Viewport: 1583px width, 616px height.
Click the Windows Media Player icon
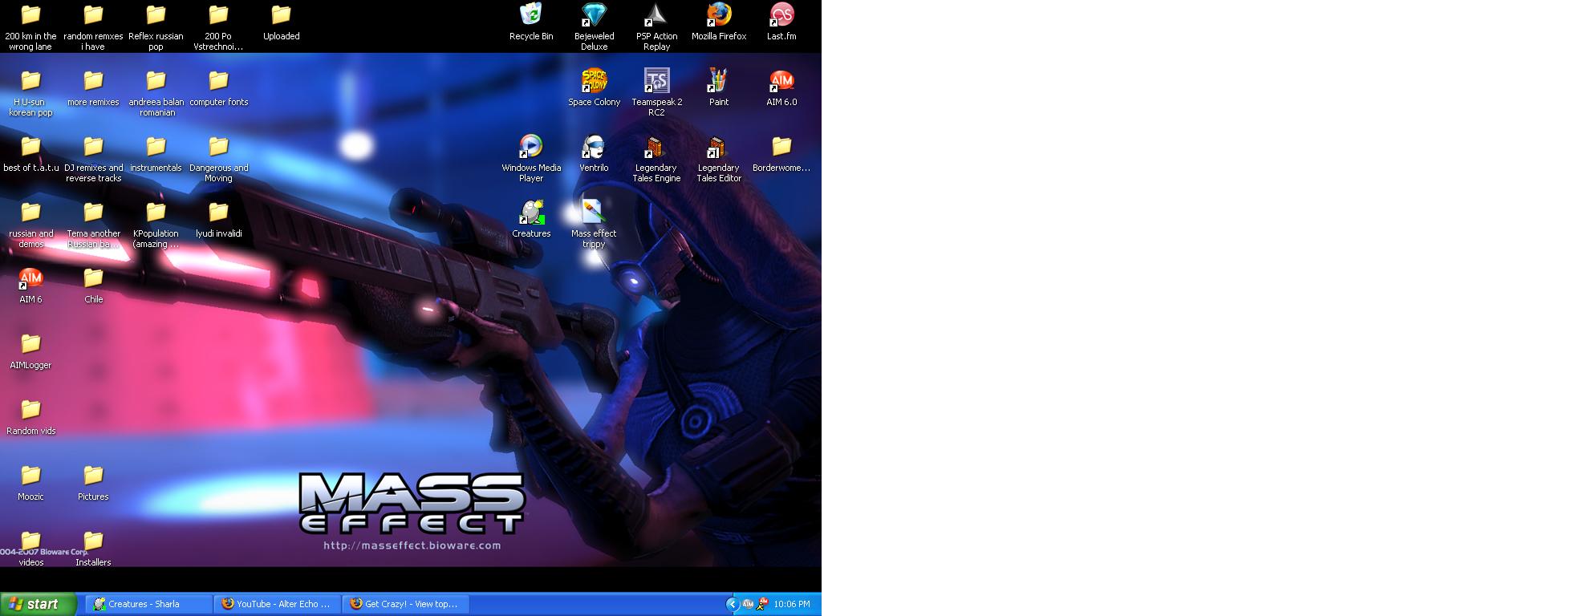click(530, 147)
